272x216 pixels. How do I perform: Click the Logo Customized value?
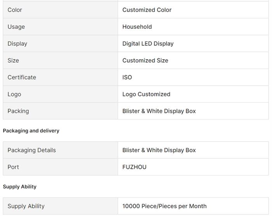(x=146, y=94)
